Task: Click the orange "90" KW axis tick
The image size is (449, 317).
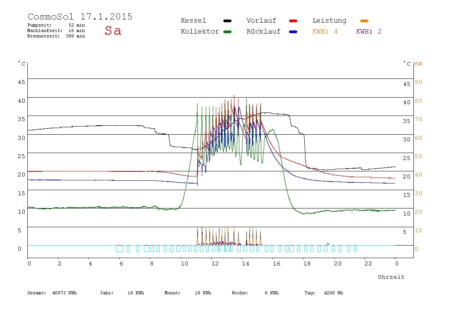Action: click(418, 82)
